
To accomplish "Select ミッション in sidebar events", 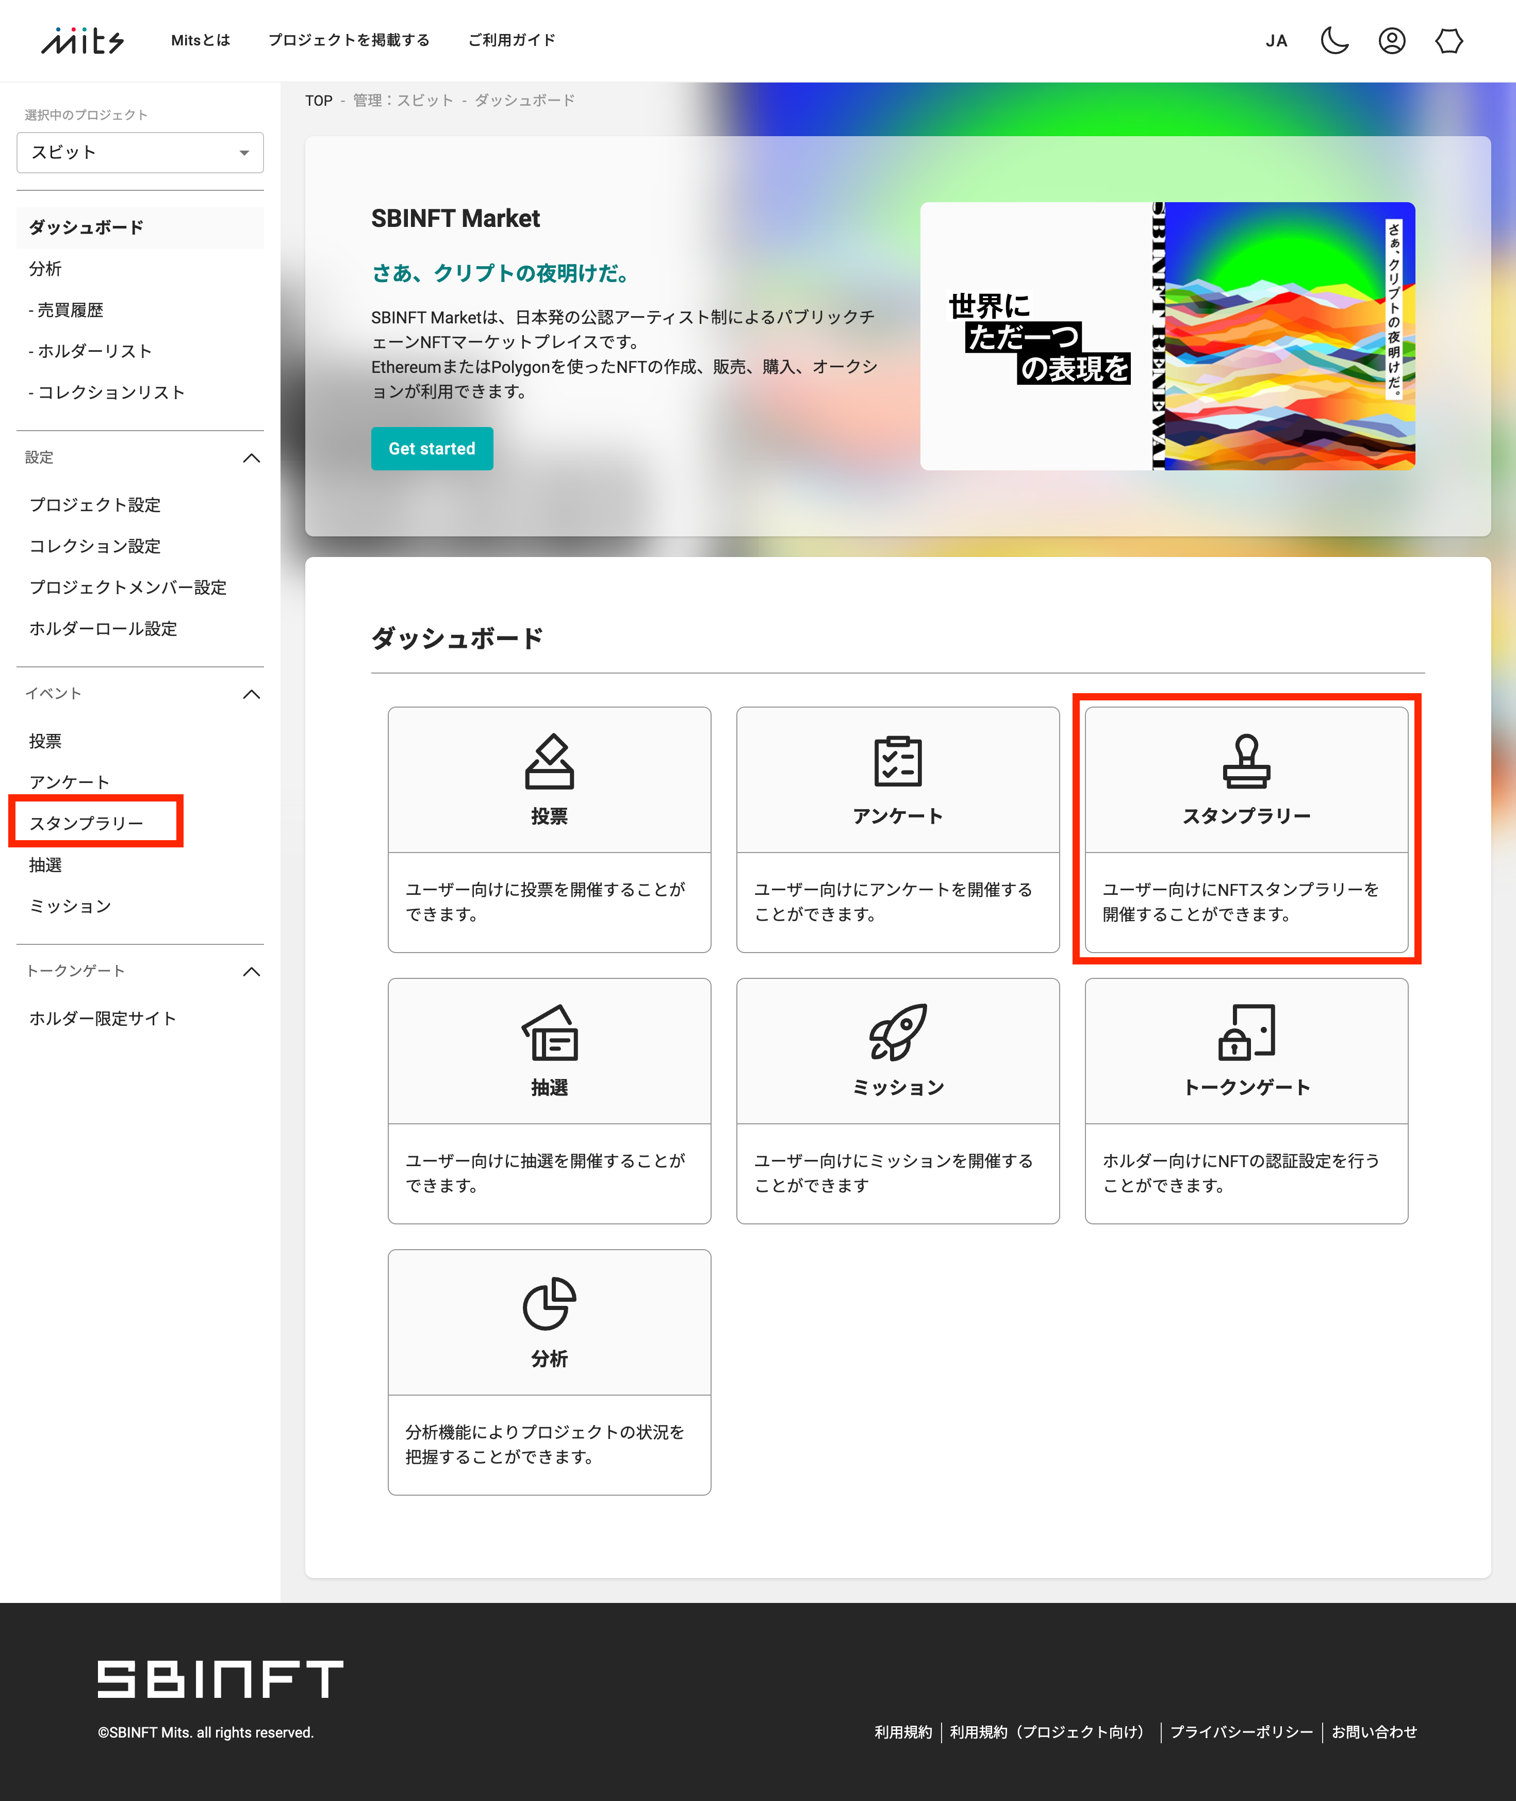I will [x=70, y=906].
